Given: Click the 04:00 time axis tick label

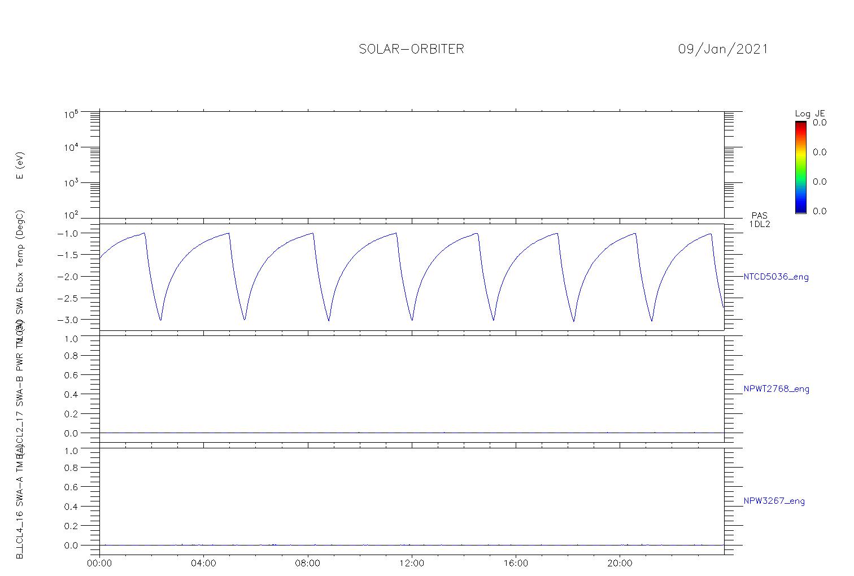Looking at the screenshot, I should pos(203,563).
